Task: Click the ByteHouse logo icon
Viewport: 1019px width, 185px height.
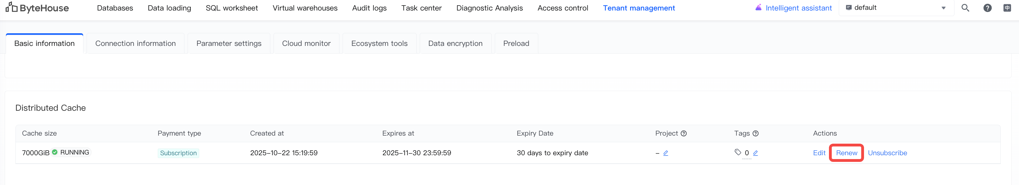Action: [x=12, y=7]
